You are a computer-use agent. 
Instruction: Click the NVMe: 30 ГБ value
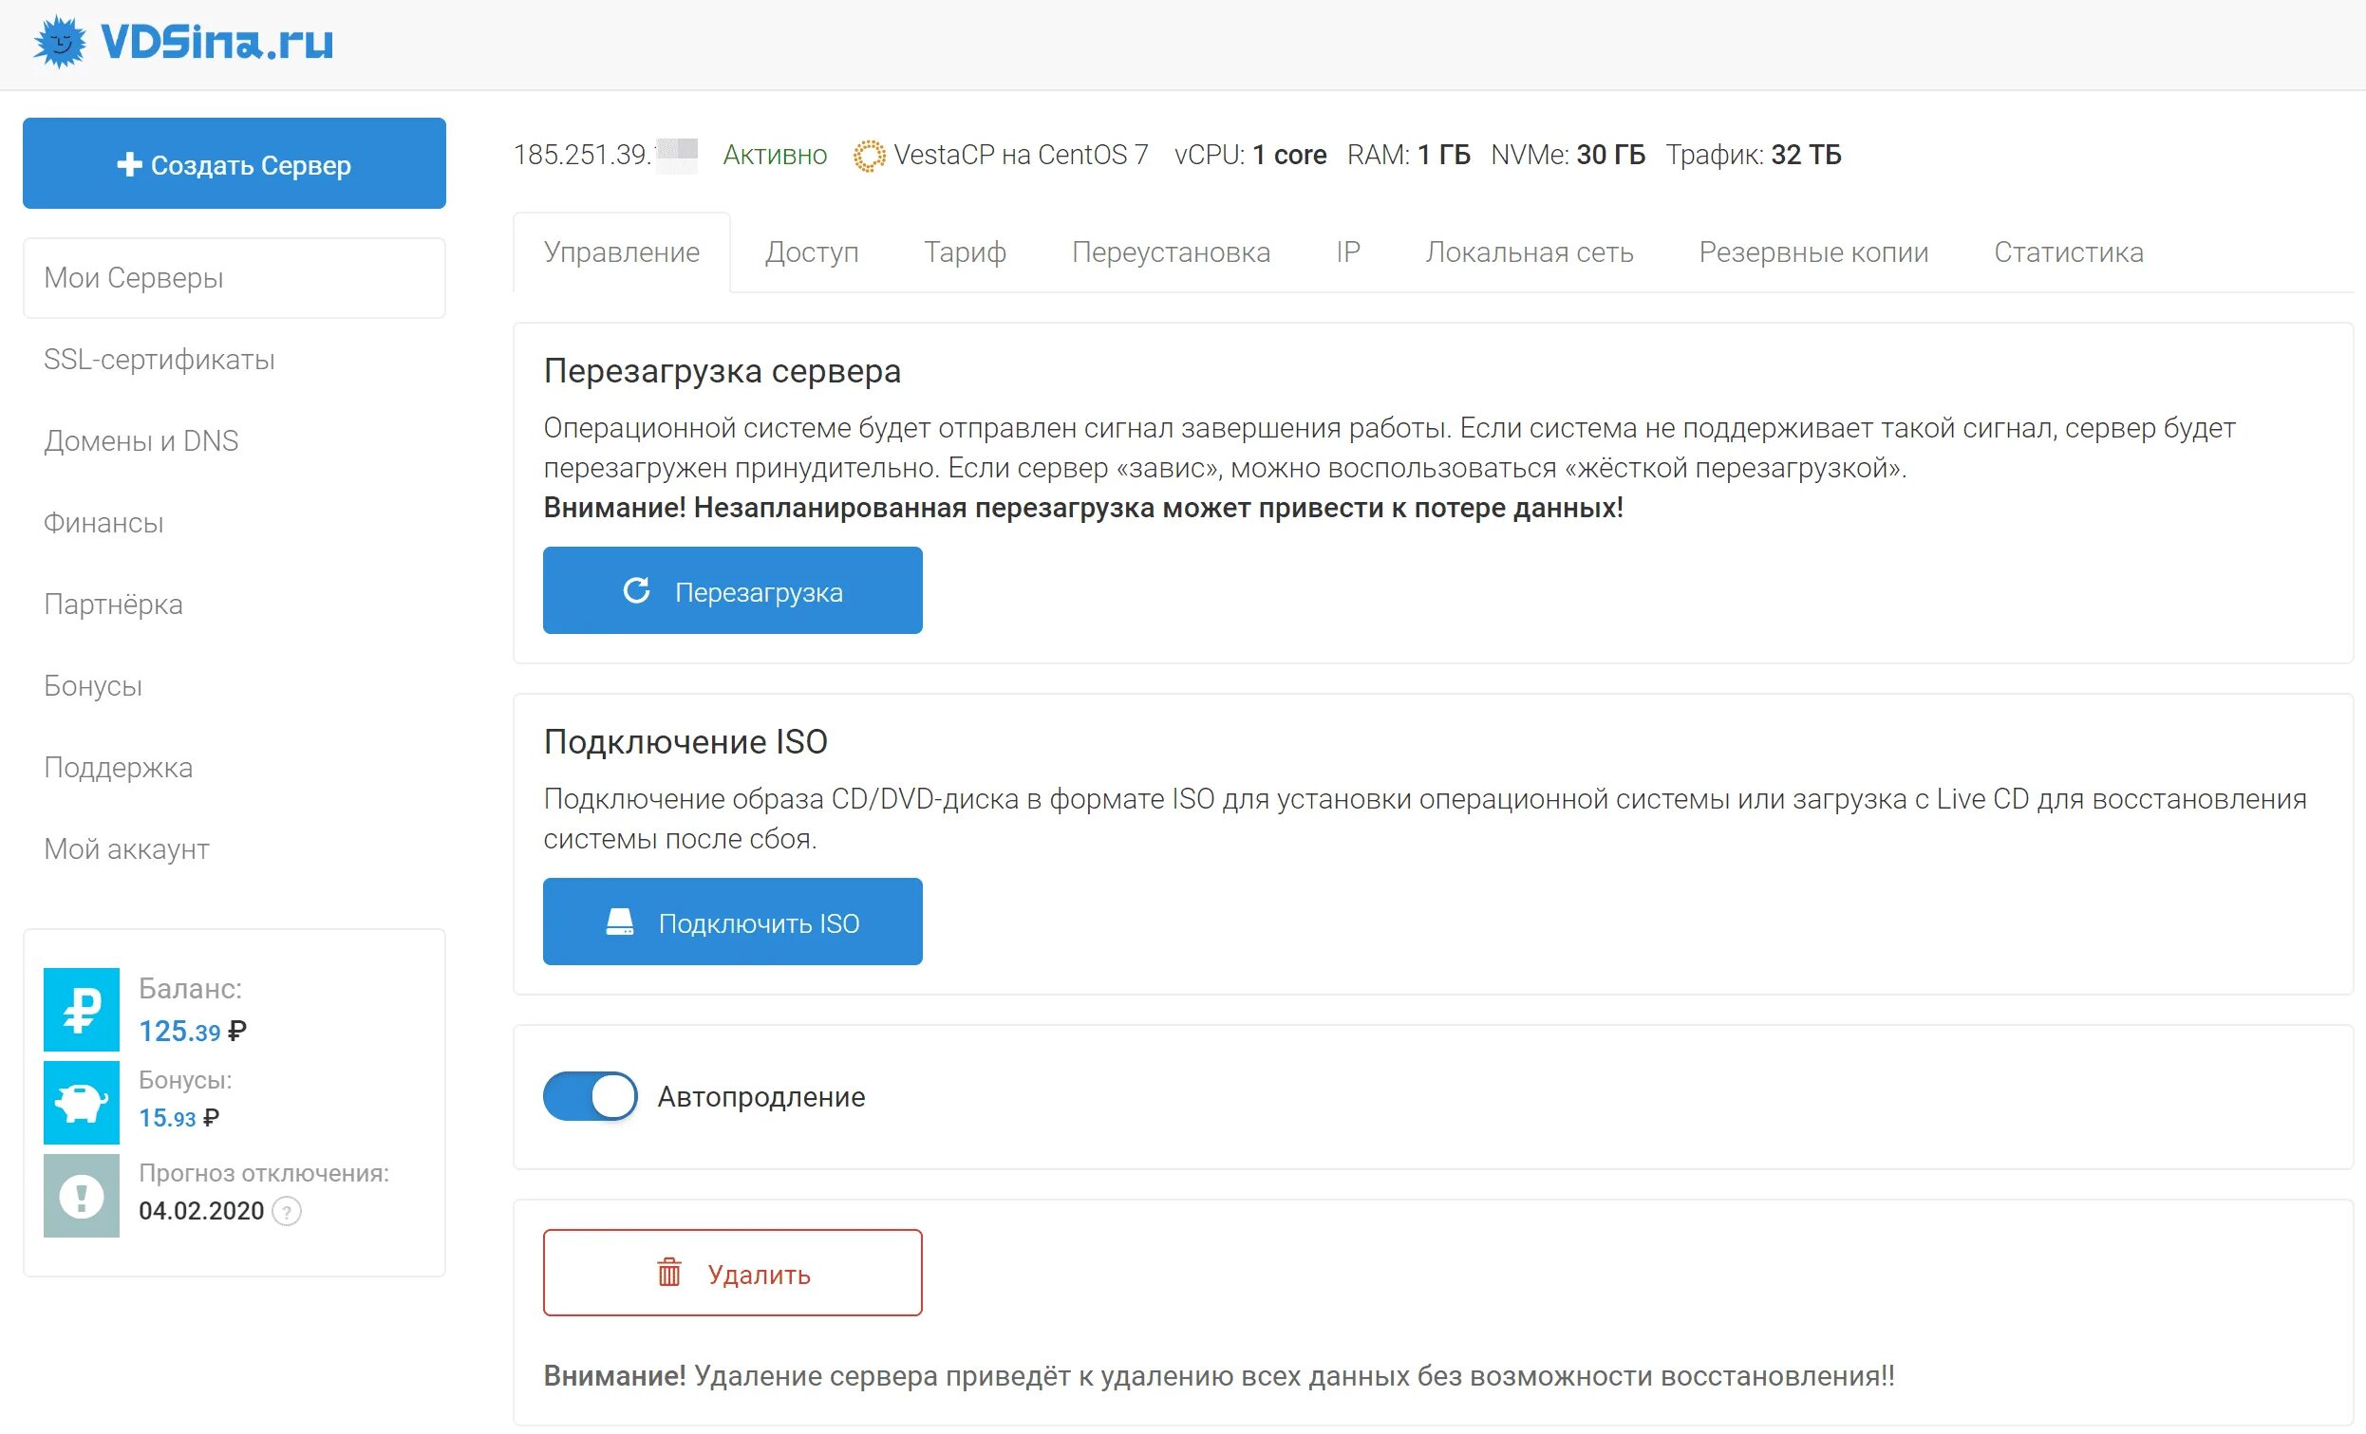[1568, 156]
